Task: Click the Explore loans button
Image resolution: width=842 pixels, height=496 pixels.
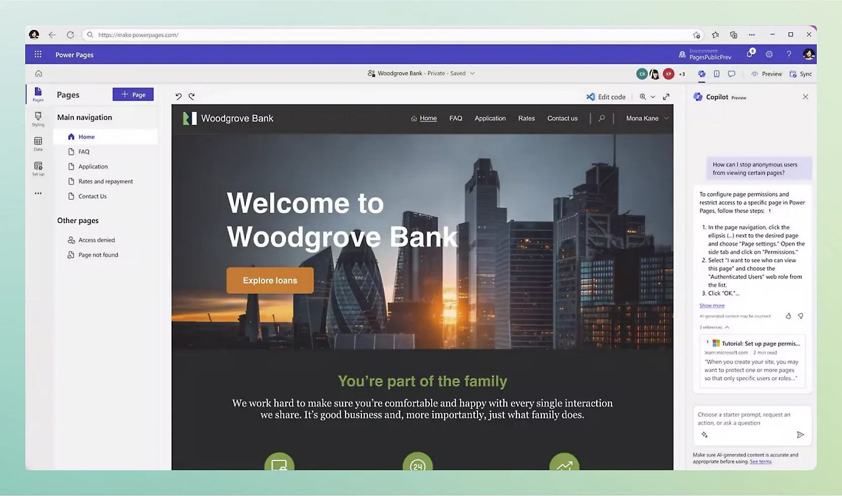Action: coord(270,281)
